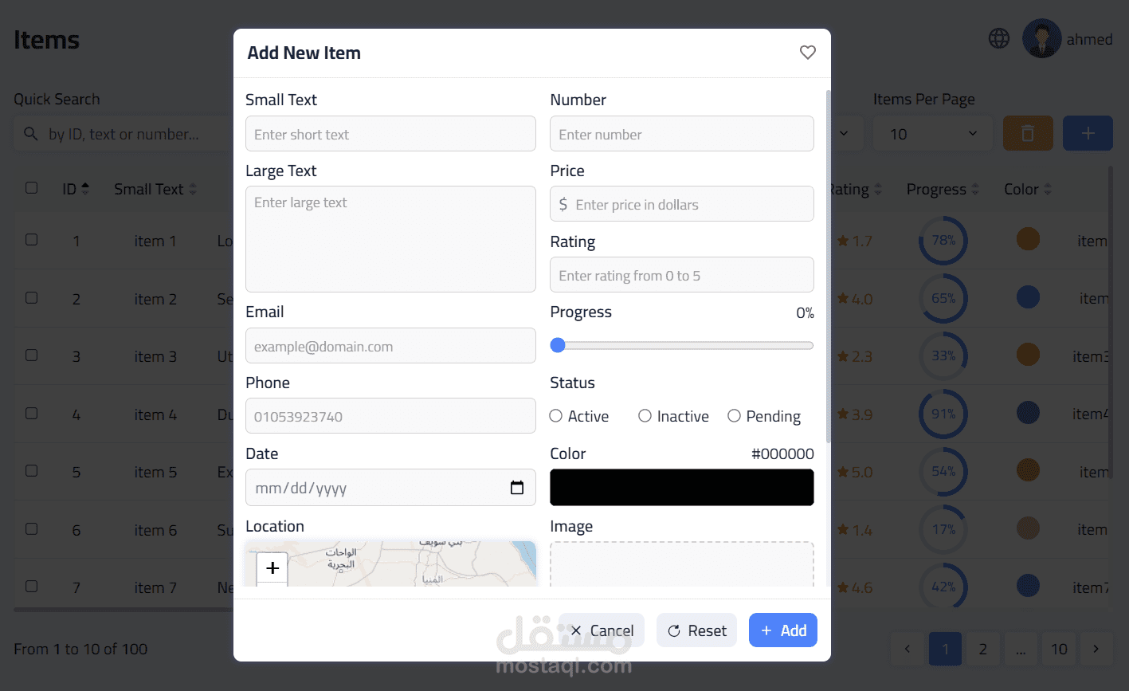This screenshot has width=1129, height=691.
Task: Zoom in the Location map
Action: [272, 568]
